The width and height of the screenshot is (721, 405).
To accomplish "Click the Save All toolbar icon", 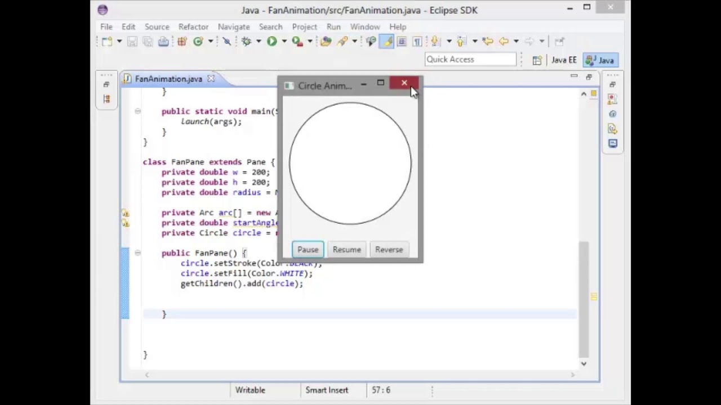I will coord(148,41).
